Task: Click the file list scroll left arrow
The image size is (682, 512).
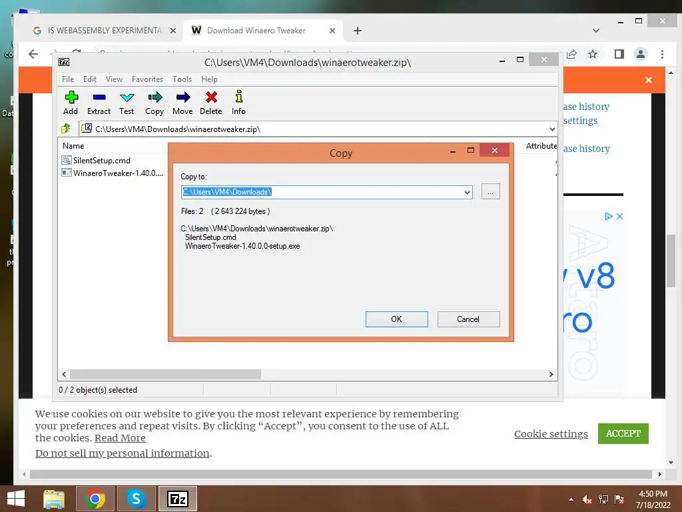Action: point(64,375)
